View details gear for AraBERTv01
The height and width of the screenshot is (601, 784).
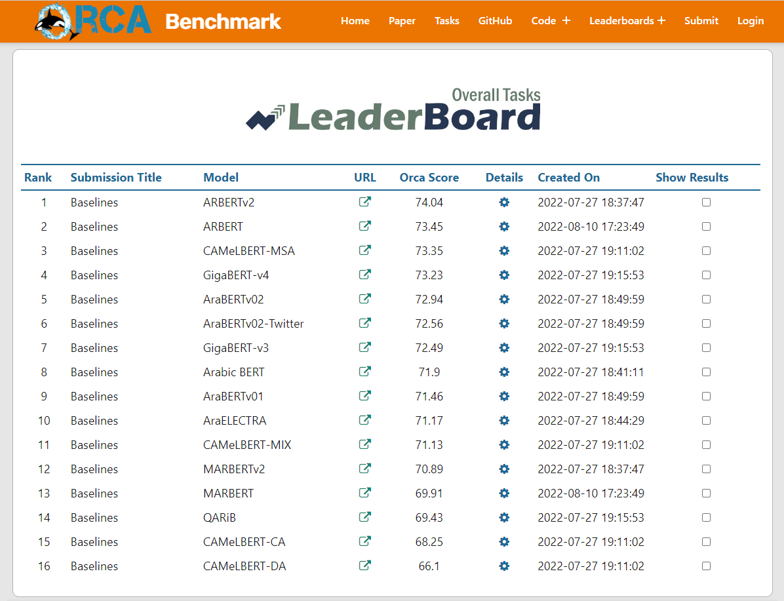point(504,396)
